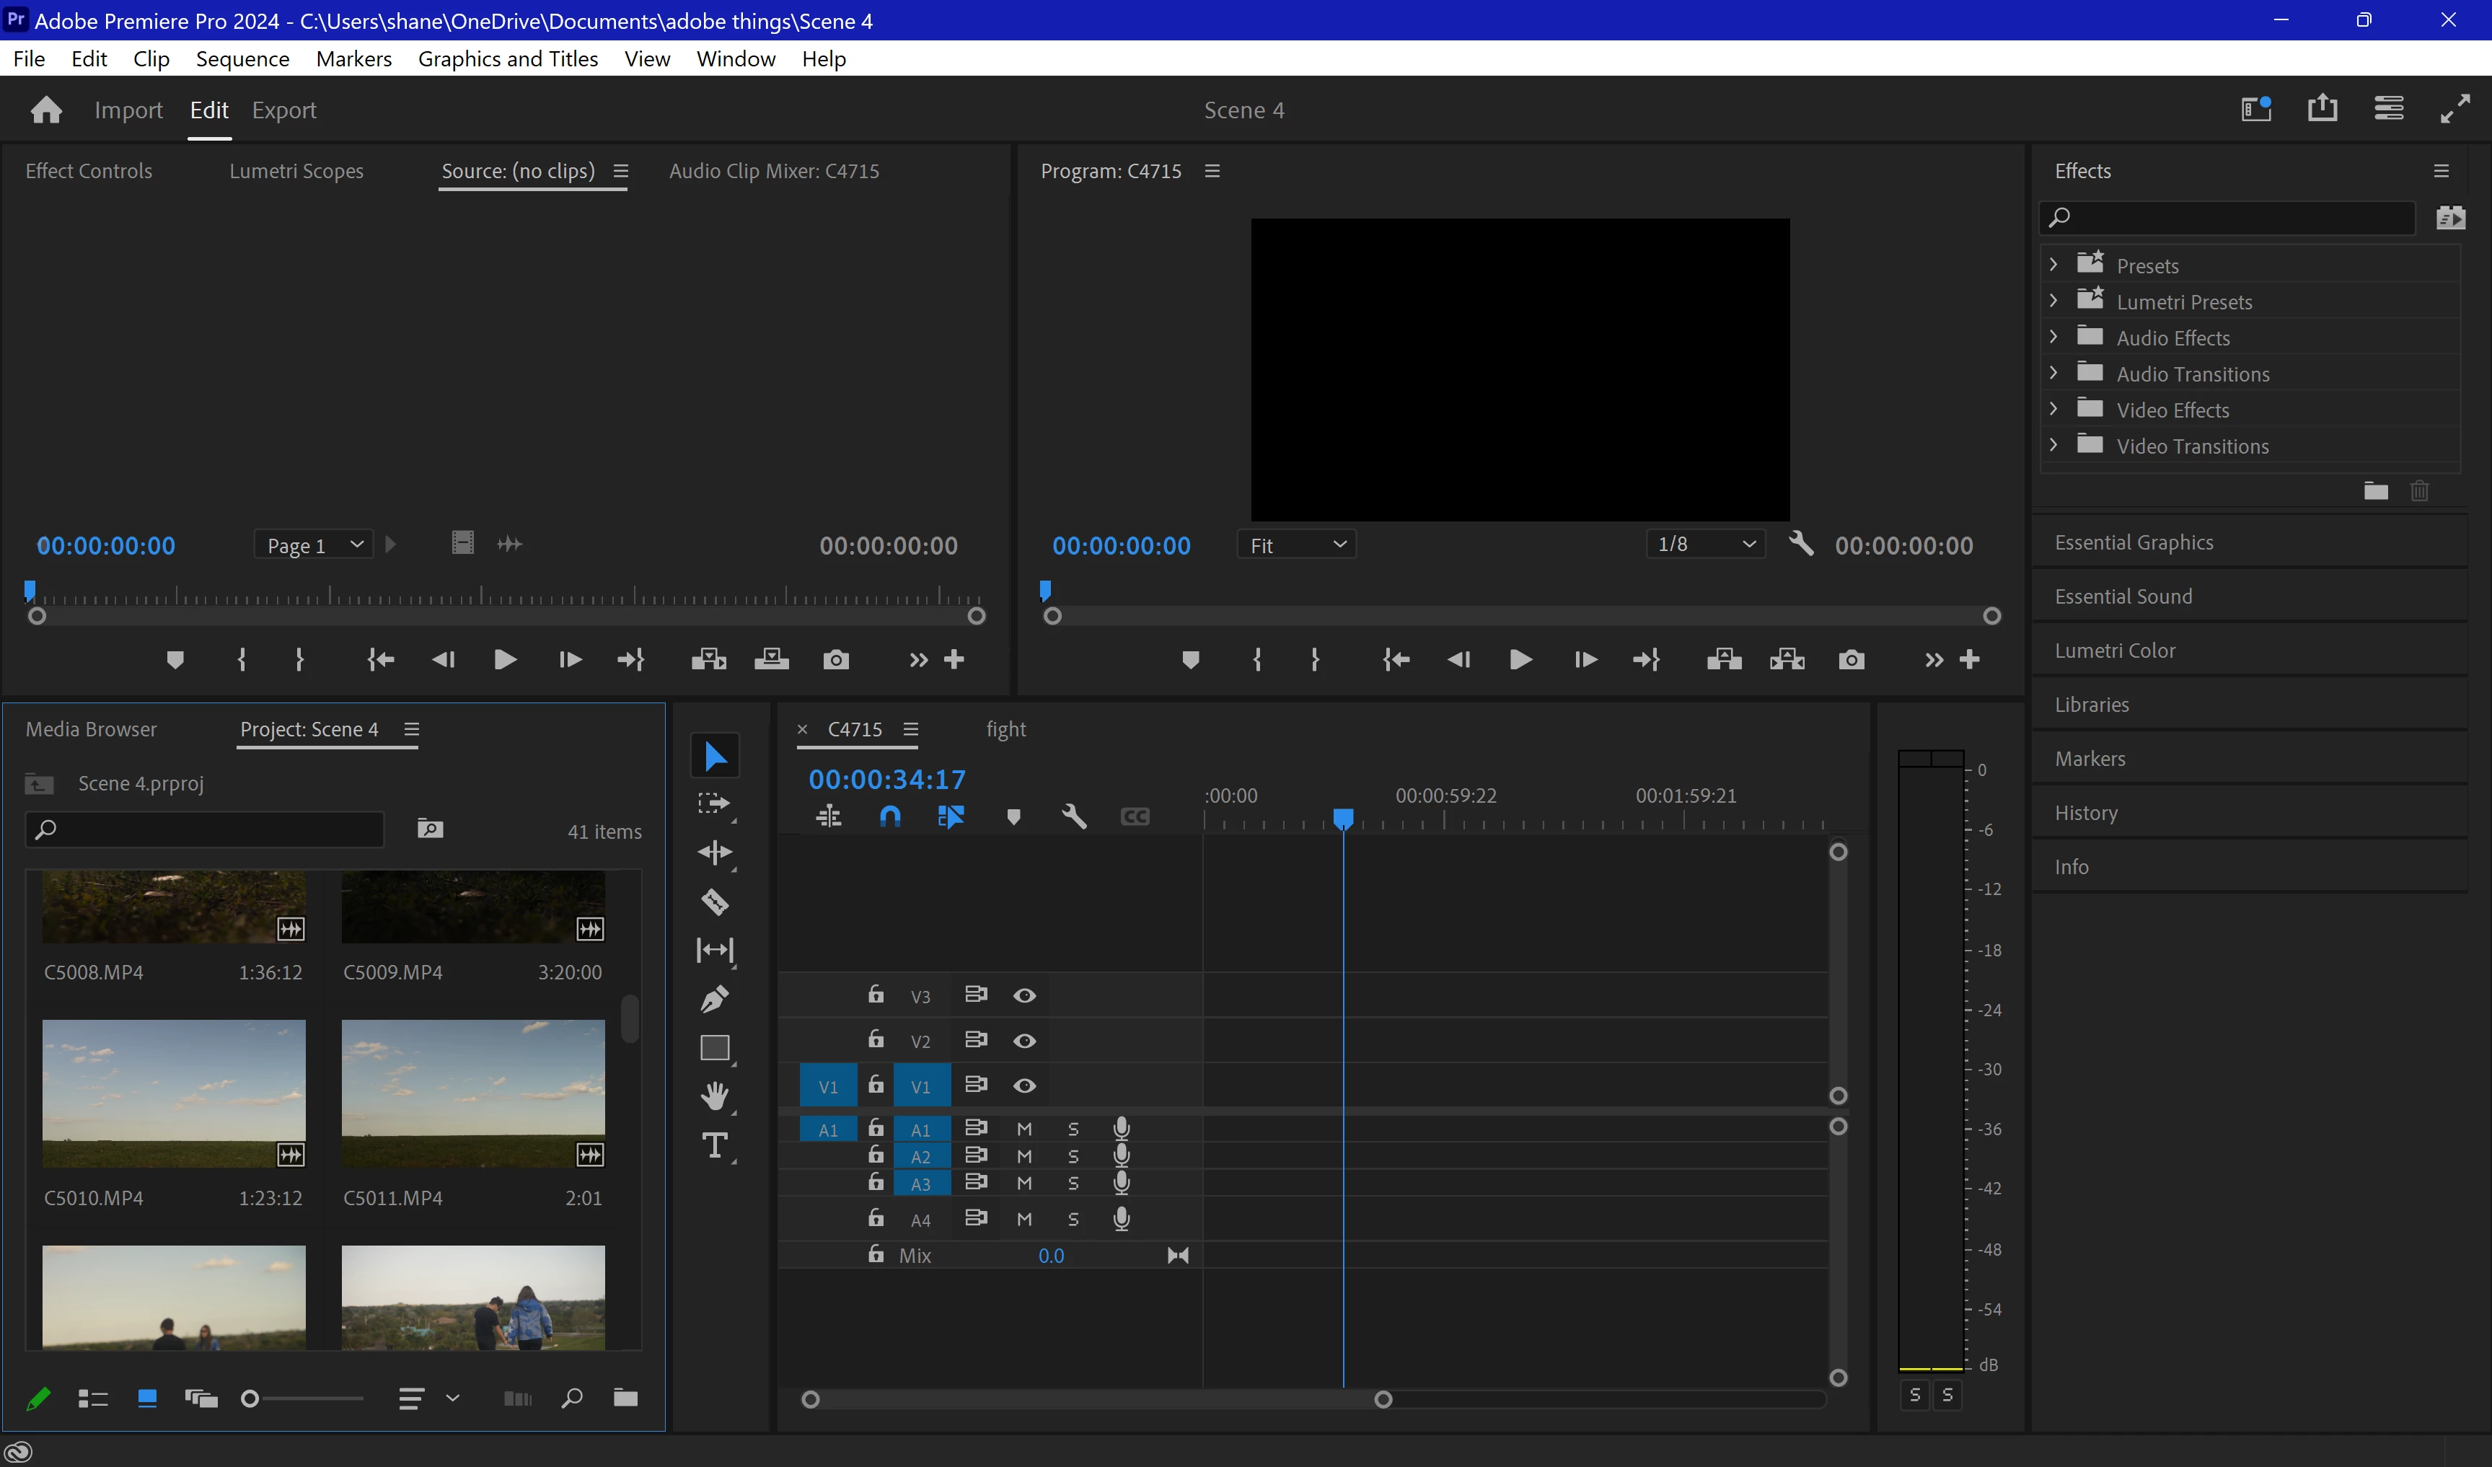2492x1467 pixels.
Task: Select the Ripple Edit tool
Action: pyautogui.click(x=715, y=852)
